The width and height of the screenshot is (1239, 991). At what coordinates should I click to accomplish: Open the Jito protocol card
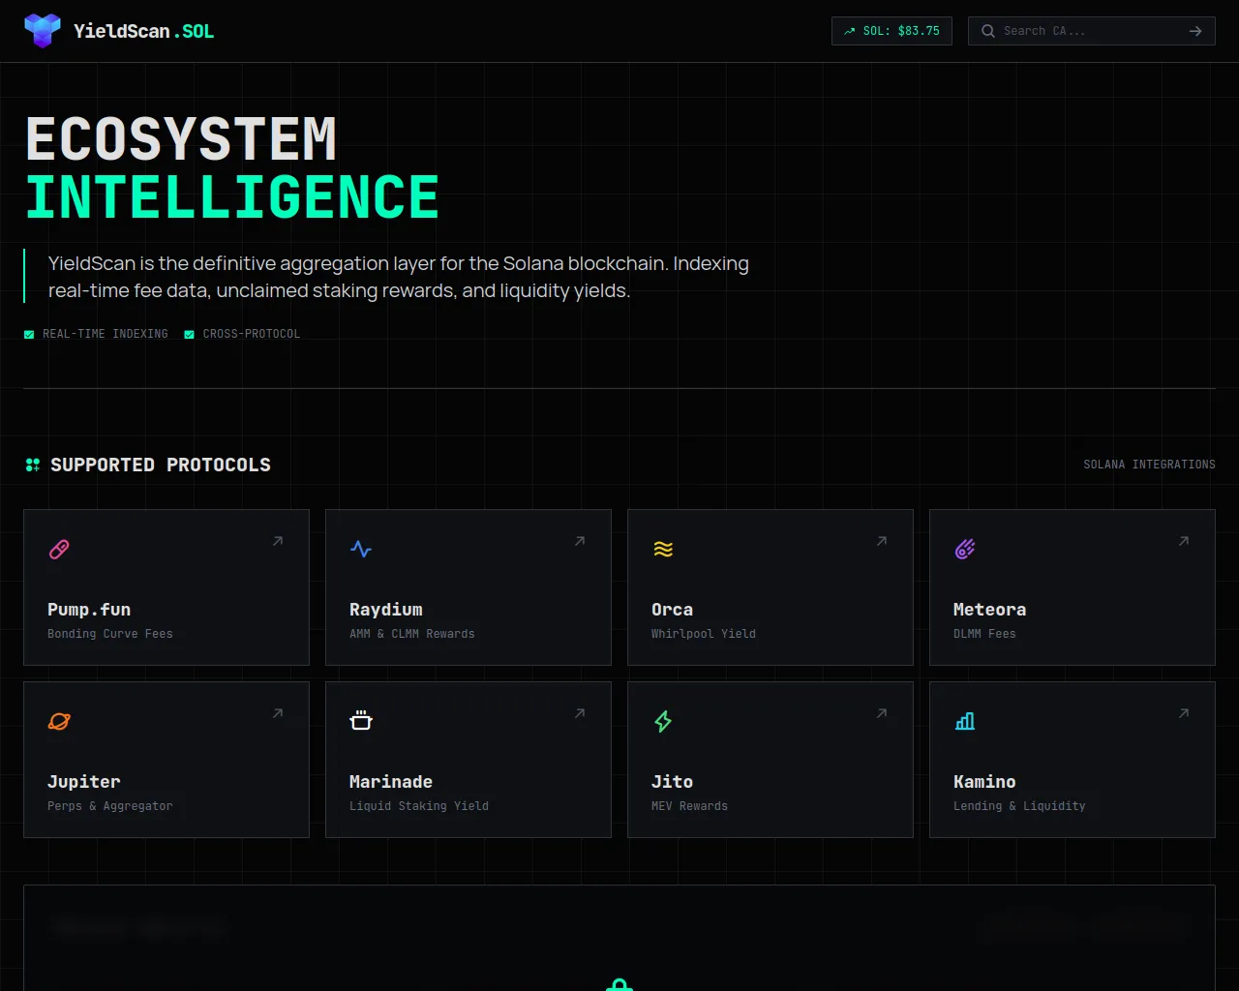[771, 760]
